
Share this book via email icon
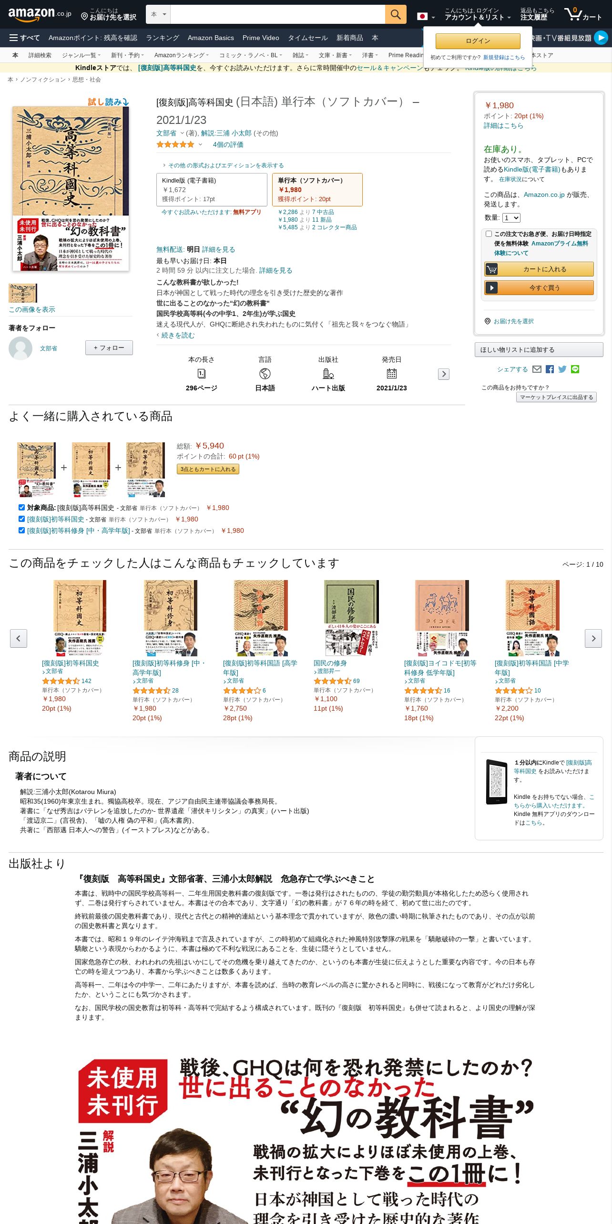(537, 369)
